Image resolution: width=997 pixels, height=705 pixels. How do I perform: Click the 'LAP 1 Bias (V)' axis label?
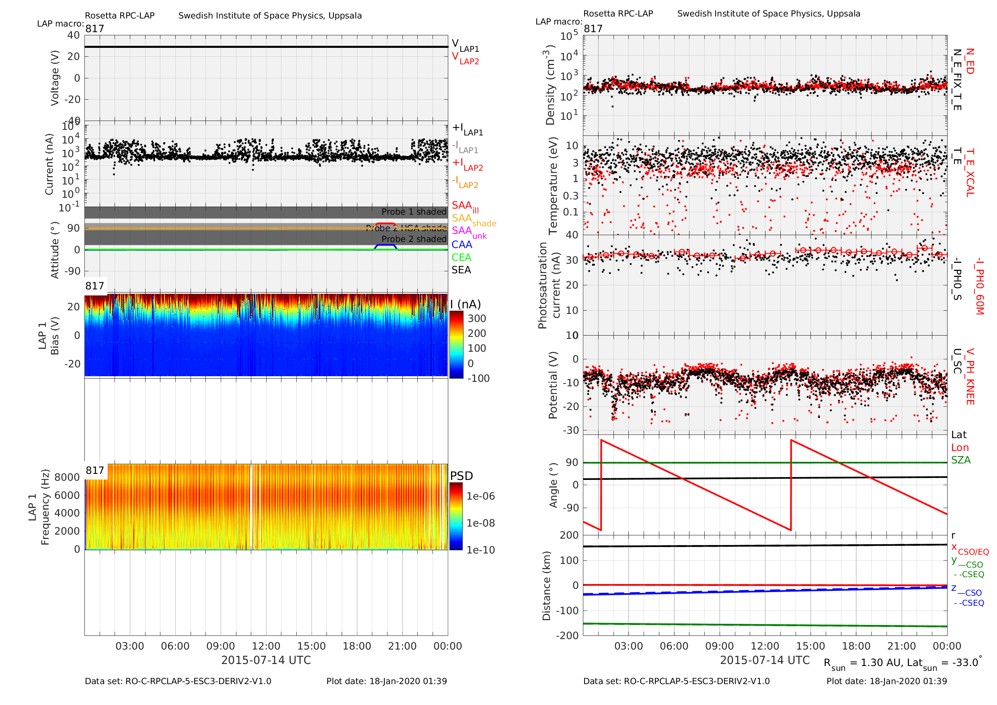coord(49,335)
